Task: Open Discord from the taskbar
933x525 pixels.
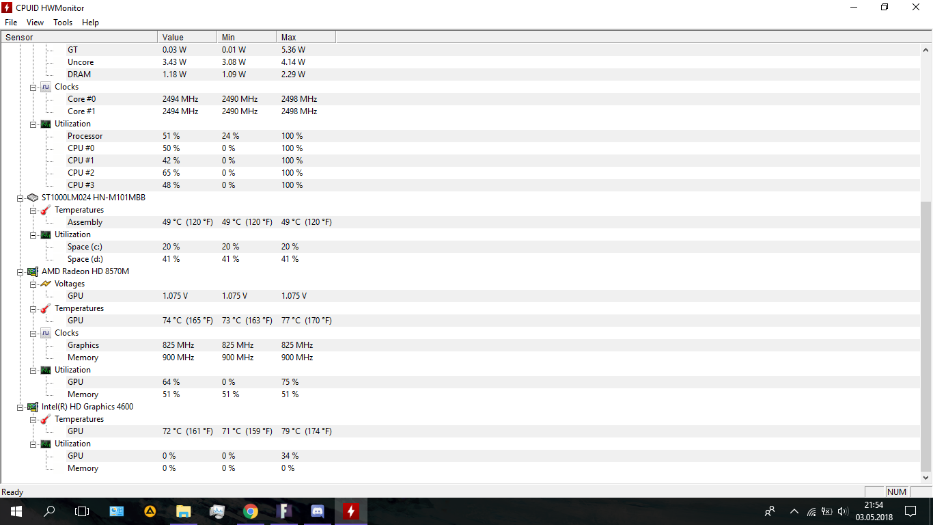Action: pos(318,511)
